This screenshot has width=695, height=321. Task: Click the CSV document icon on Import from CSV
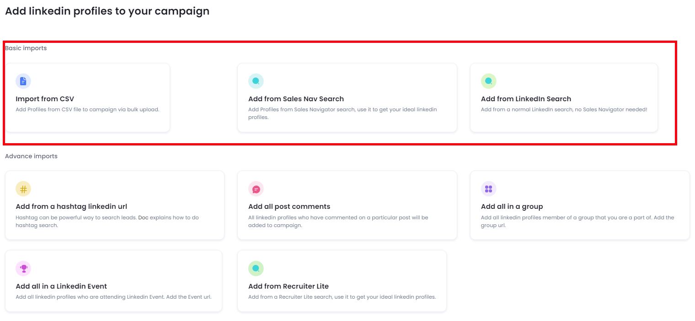pos(23,81)
